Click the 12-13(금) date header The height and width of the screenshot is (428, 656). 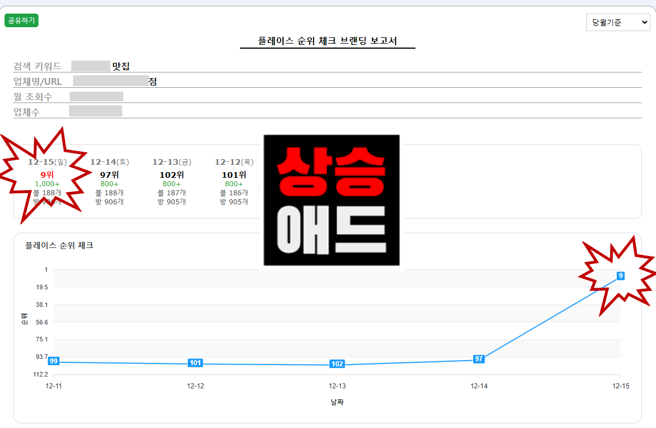coord(172,162)
